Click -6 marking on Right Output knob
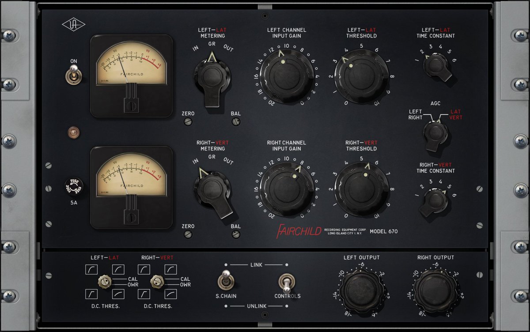This screenshot has height=332, width=530. (435, 264)
